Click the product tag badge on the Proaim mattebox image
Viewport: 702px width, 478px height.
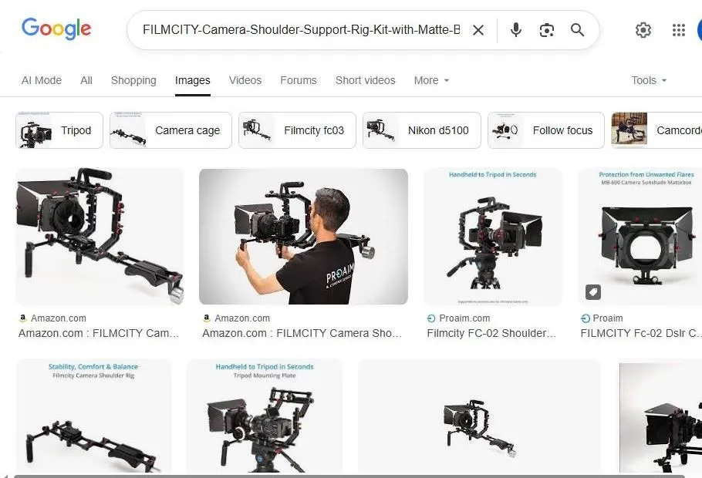592,291
